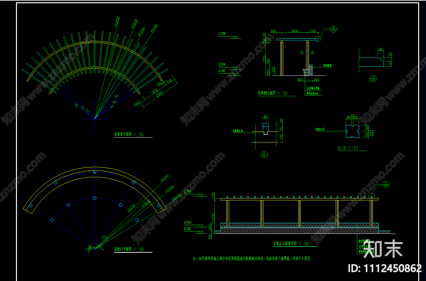This screenshot has width=426, height=281.
Task: Click the circled A marker above side elevation
Action: 333,28
